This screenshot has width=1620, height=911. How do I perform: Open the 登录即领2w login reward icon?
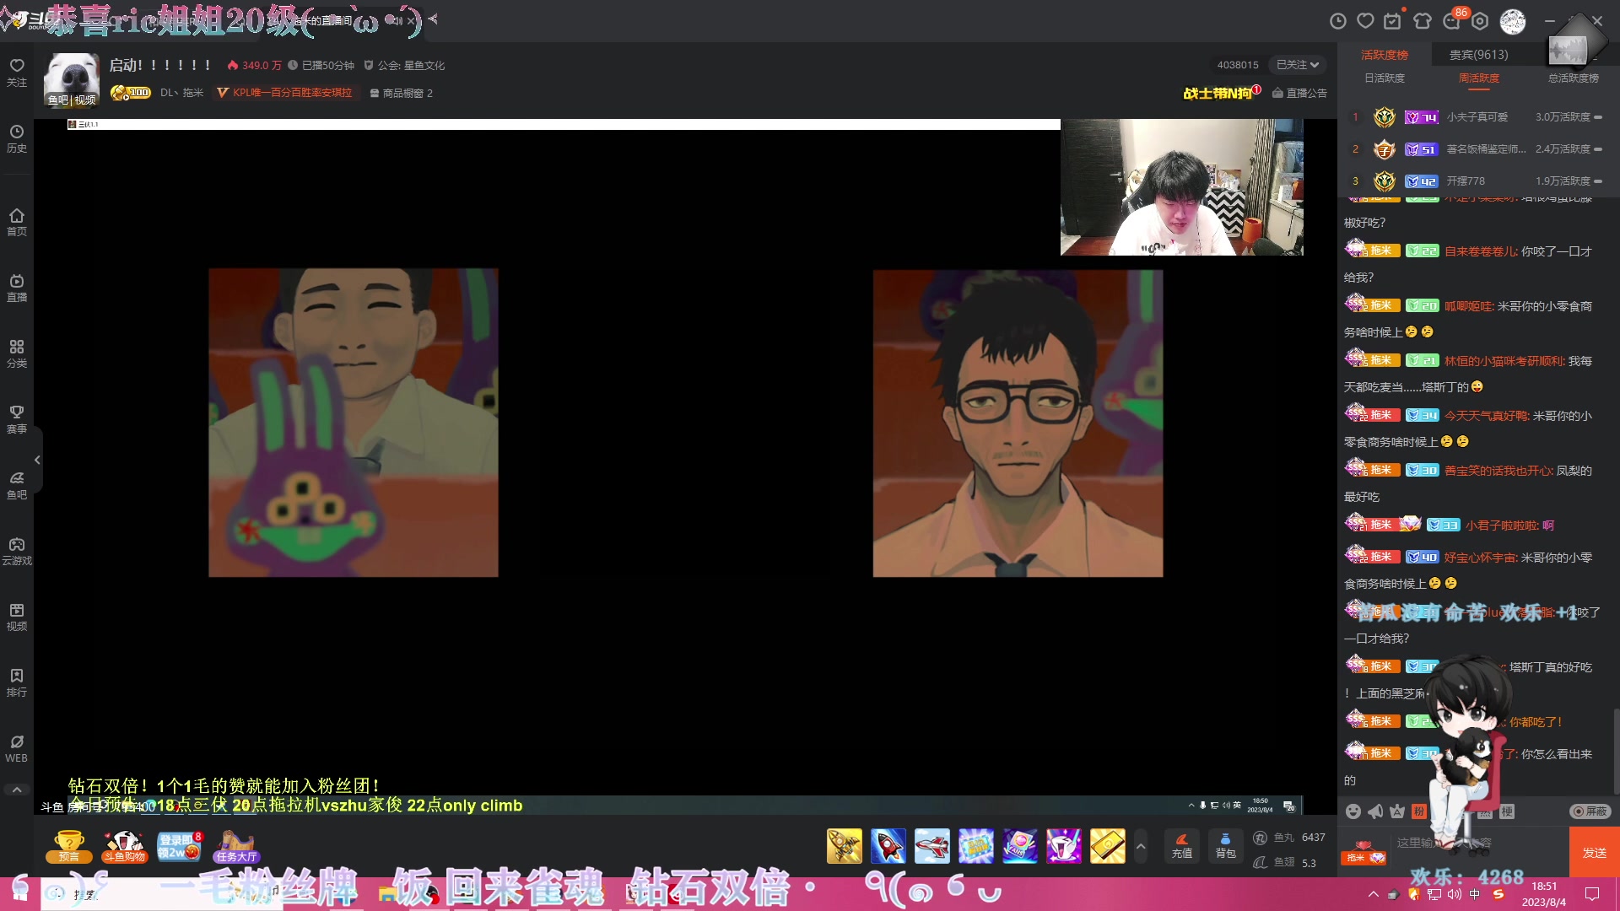179,846
